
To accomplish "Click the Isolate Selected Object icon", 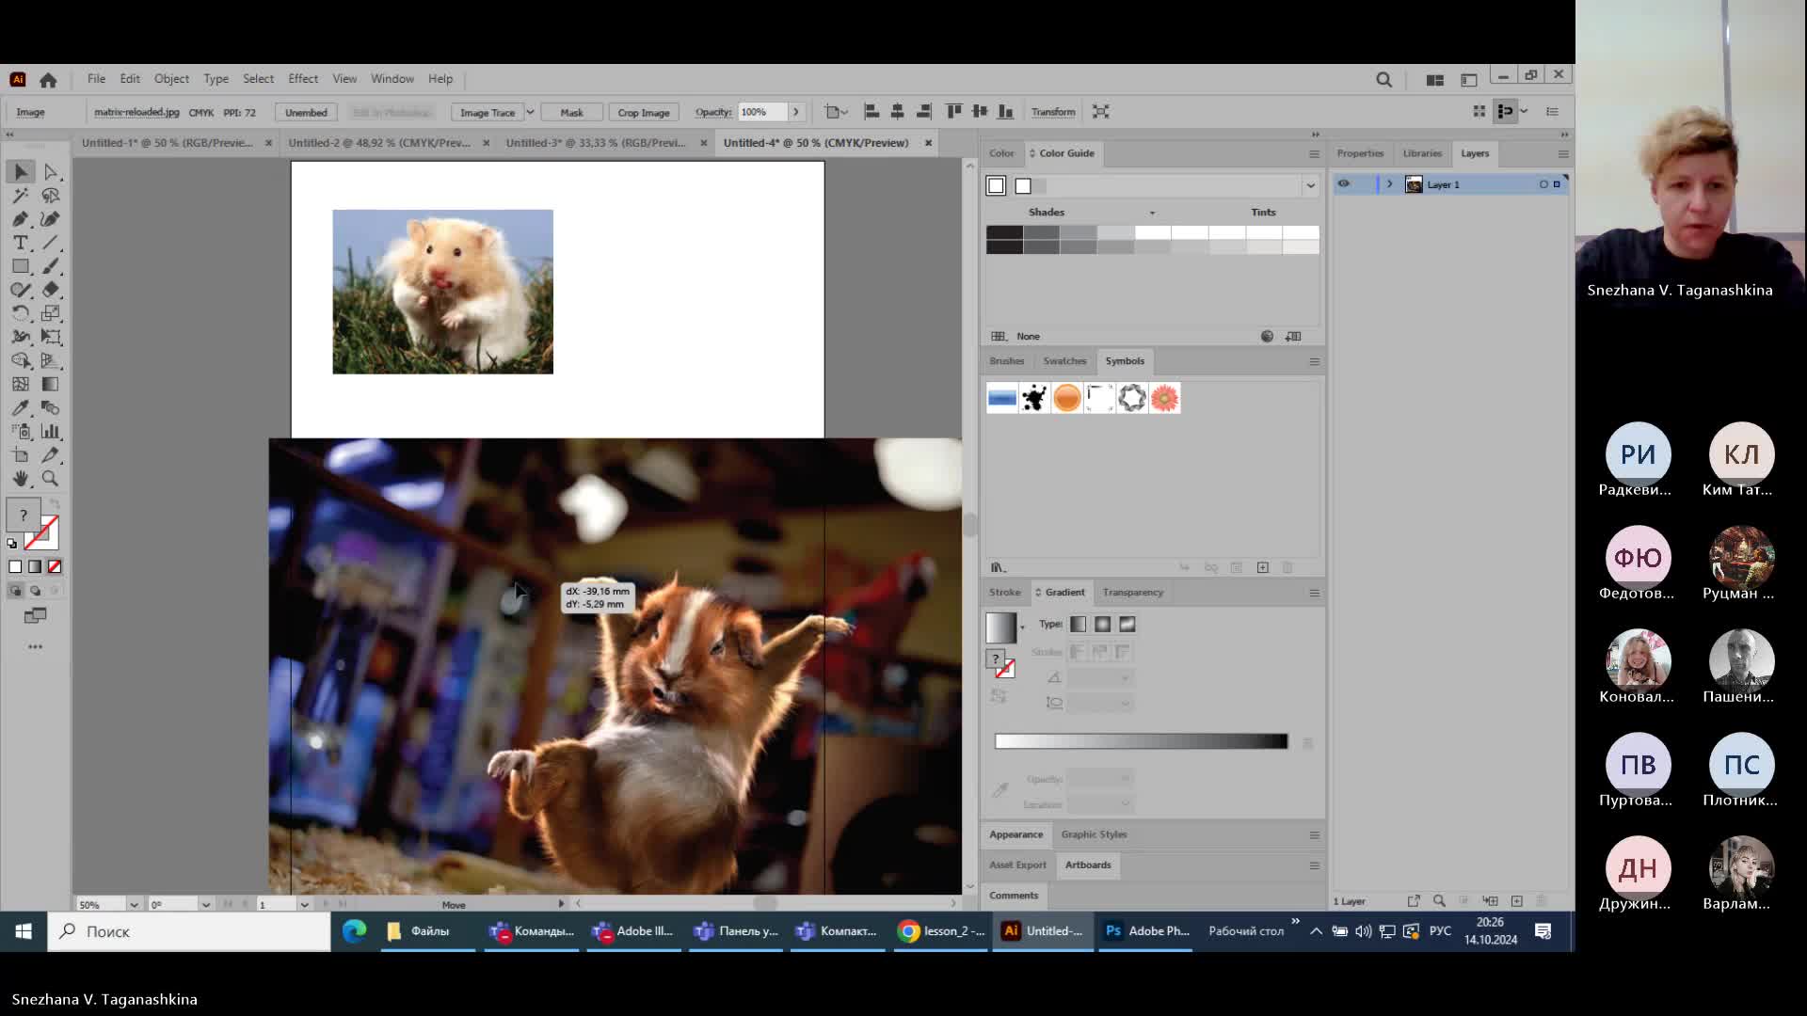I will 1100,112.
